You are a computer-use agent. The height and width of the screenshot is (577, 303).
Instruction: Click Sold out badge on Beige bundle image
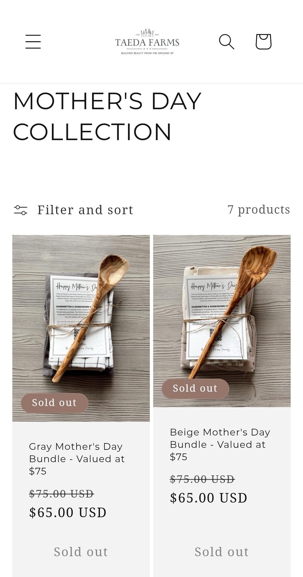click(x=195, y=388)
